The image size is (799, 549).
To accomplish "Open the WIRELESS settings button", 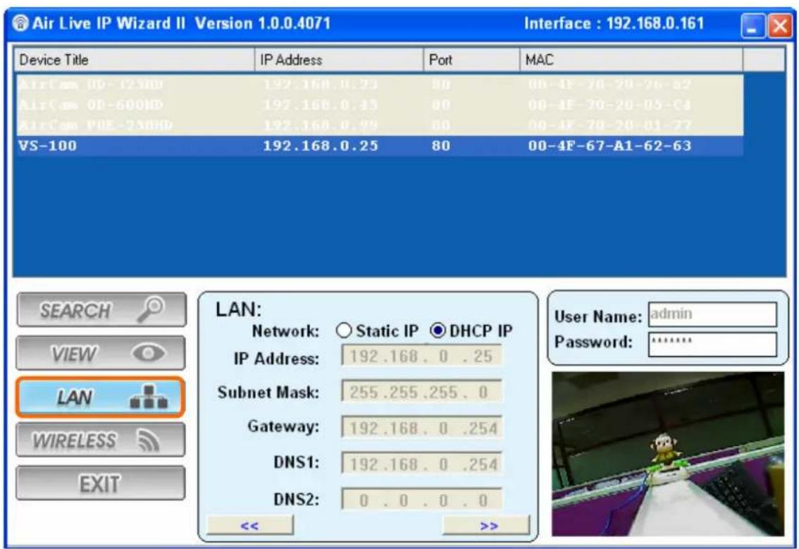I will tap(100, 440).
